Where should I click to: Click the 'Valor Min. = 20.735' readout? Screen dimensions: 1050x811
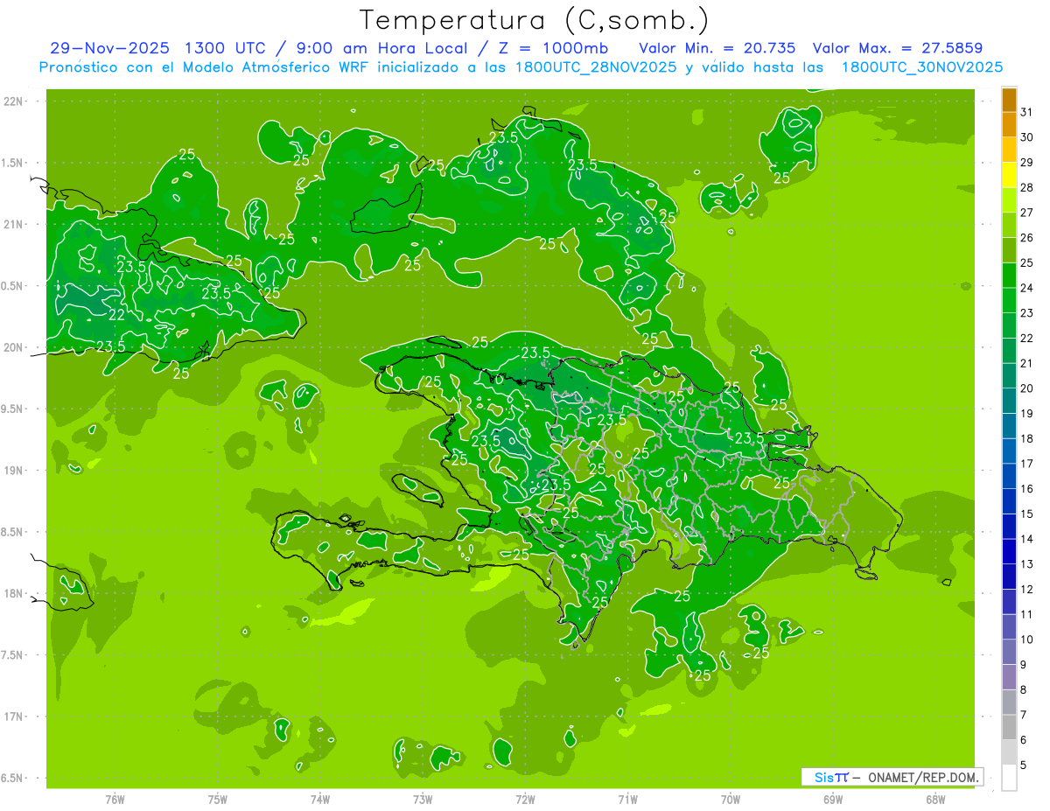tap(717, 48)
